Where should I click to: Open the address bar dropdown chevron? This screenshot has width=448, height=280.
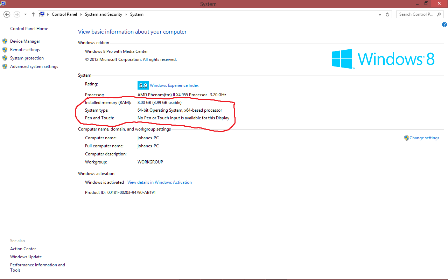(x=379, y=14)
